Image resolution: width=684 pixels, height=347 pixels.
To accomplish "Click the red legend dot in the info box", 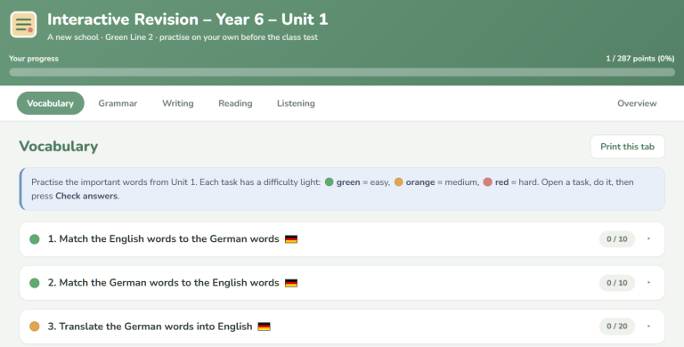I will (488, 182).
